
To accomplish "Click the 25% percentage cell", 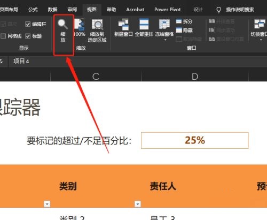I will (x=195, y=140).
